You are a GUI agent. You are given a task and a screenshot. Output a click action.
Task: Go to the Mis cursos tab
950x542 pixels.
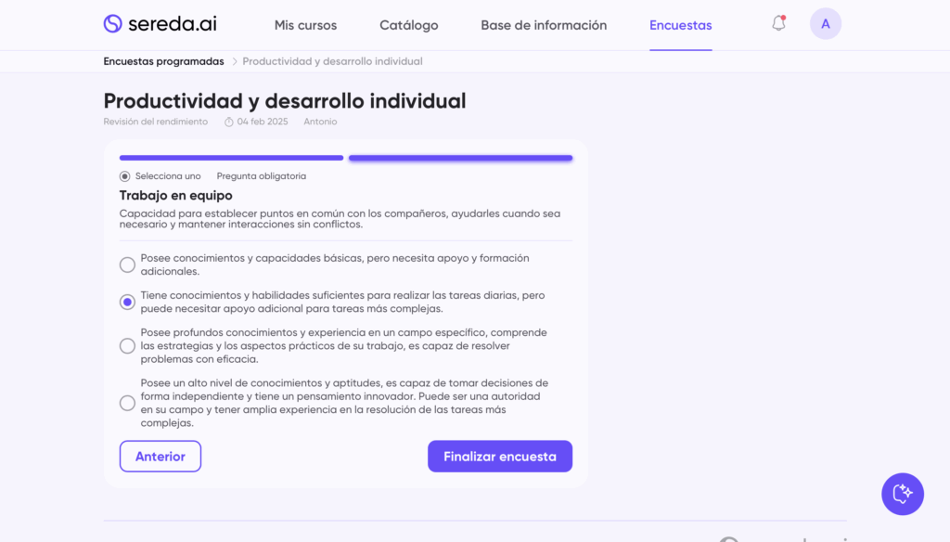tap(305, 25)
